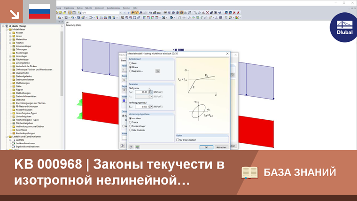
Task: Select Tresca failure hypothesis
Action: pyautogui.click(x=130, y=122)
